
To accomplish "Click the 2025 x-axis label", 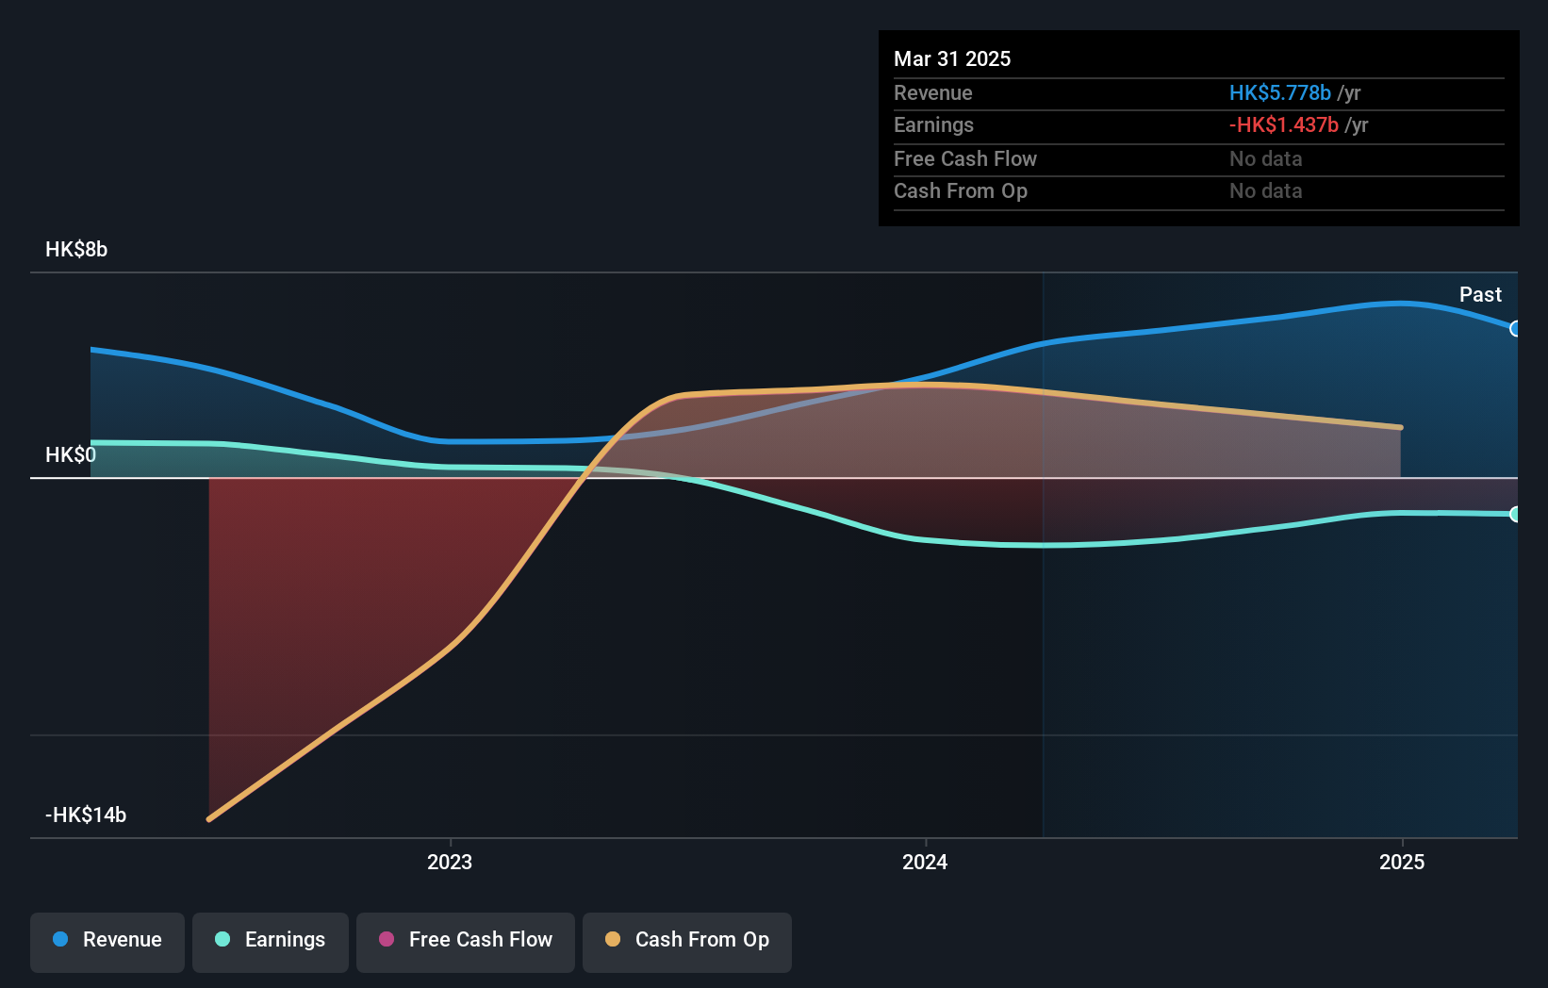I will 1402,862.
